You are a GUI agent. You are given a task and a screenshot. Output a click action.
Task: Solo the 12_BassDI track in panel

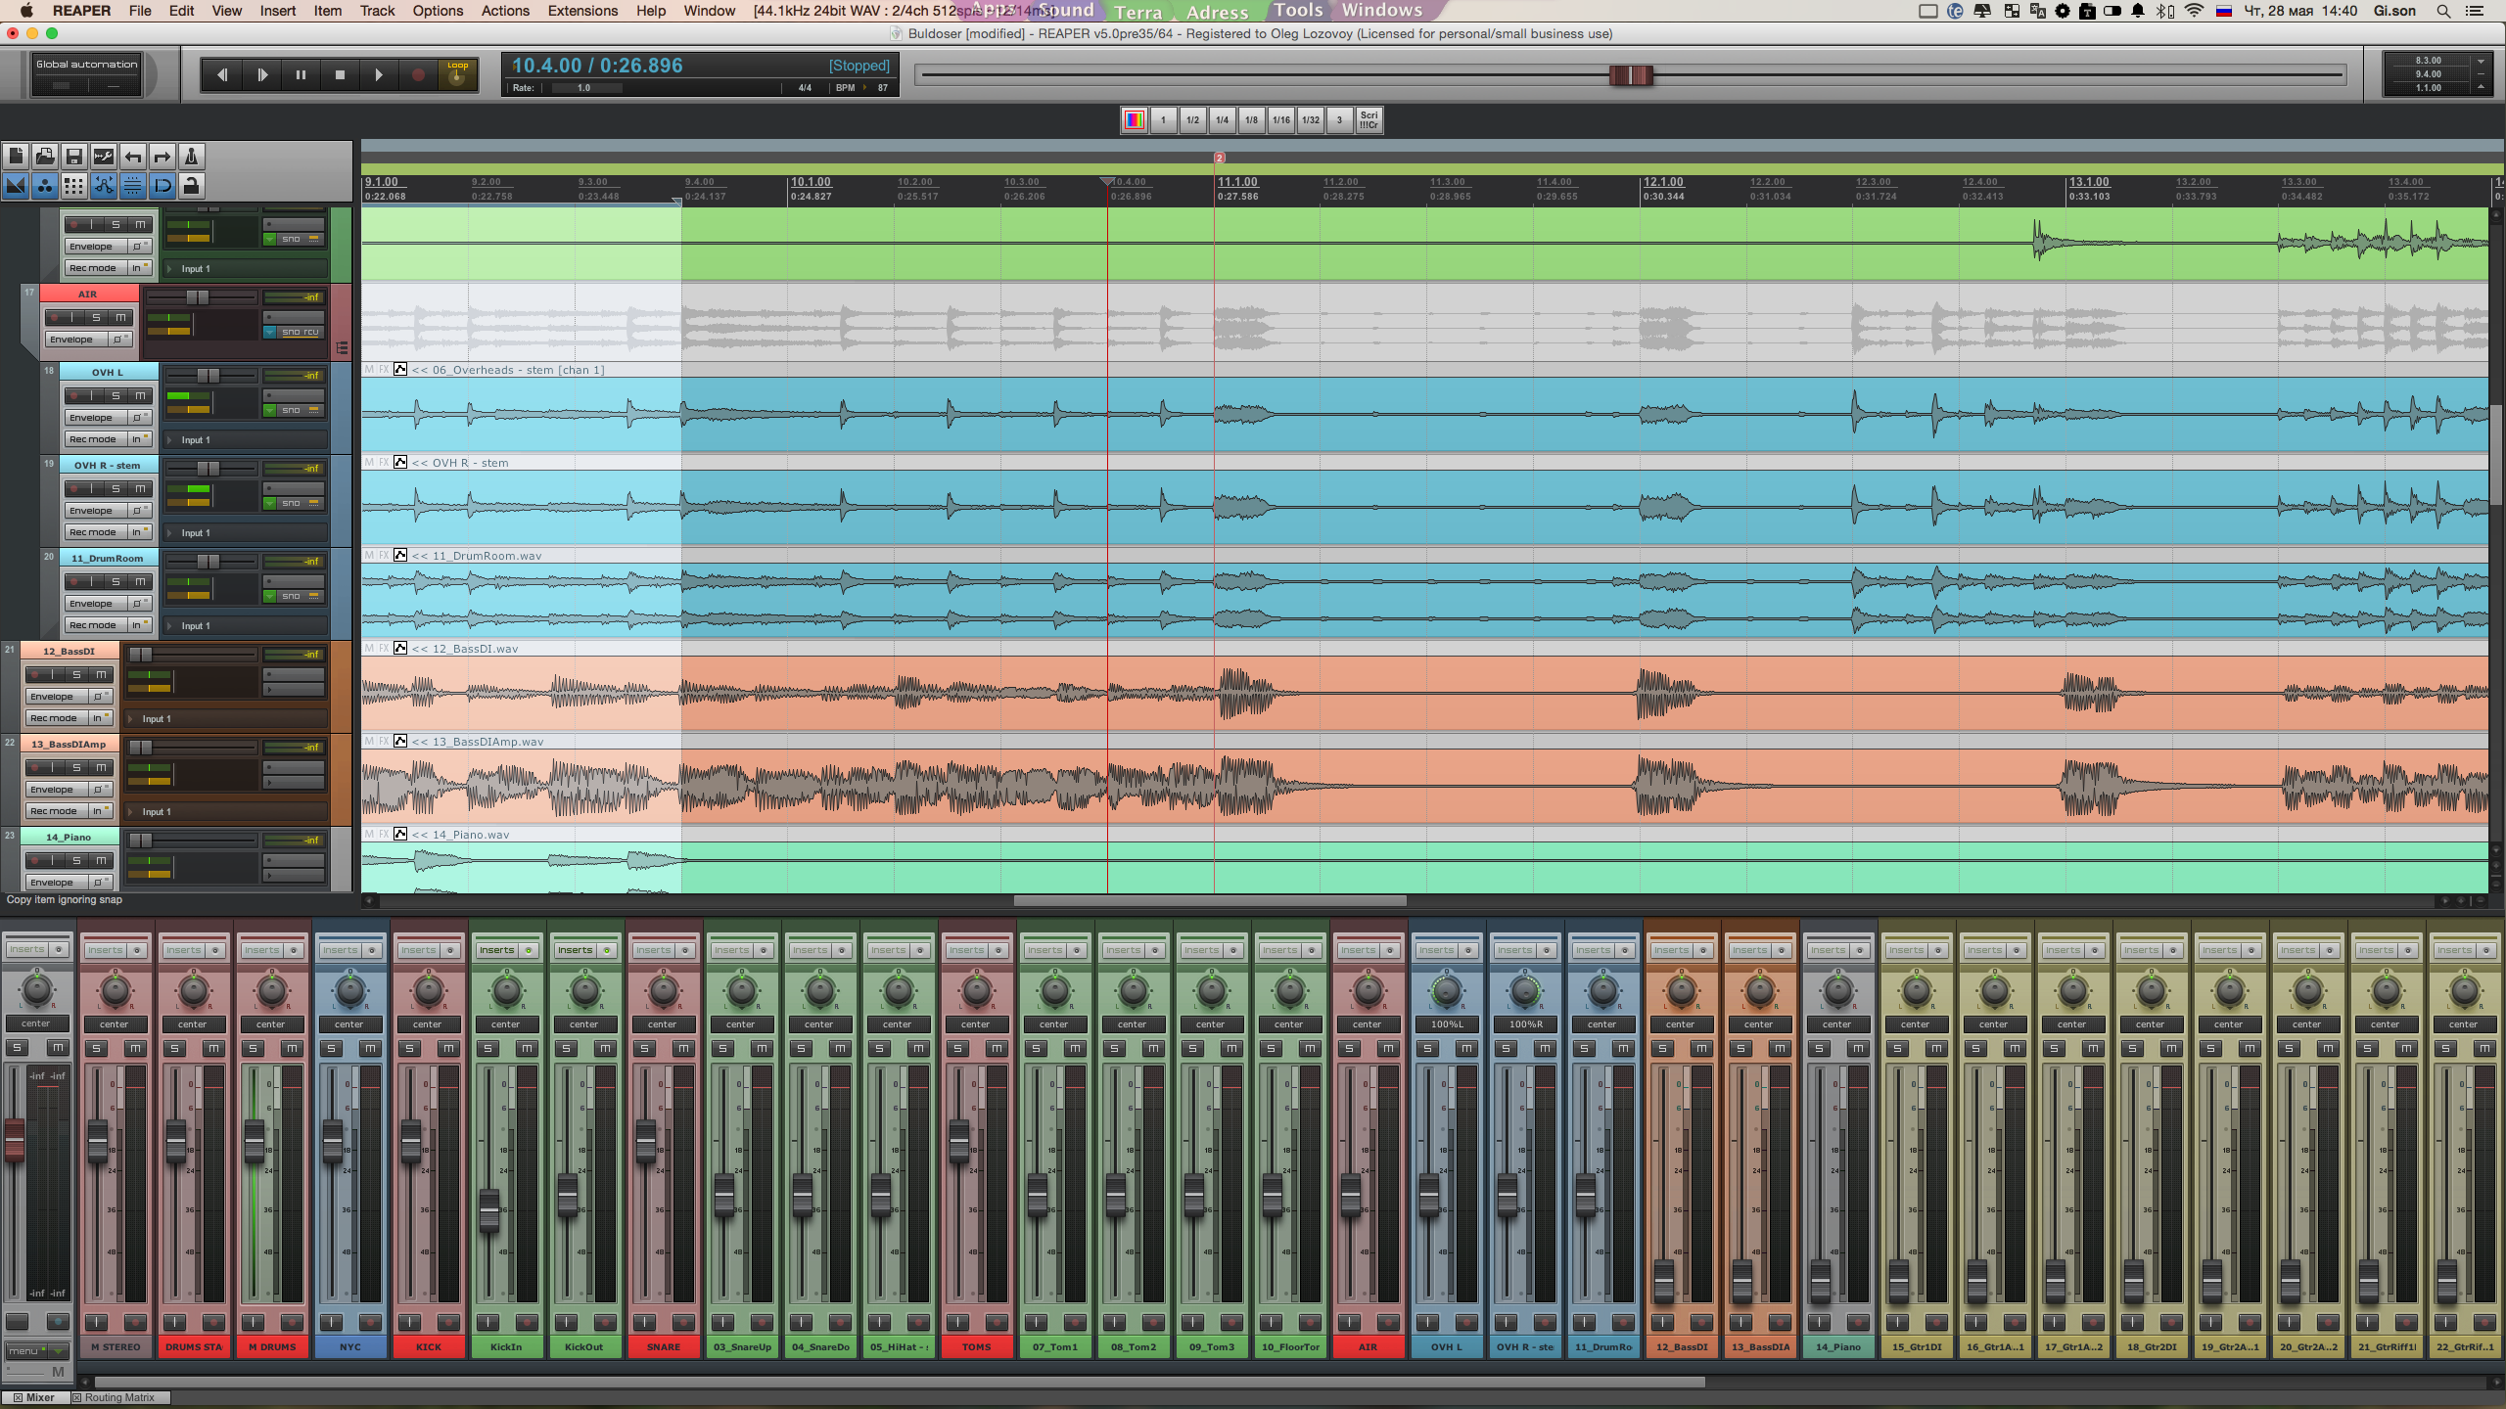point(76,674)
